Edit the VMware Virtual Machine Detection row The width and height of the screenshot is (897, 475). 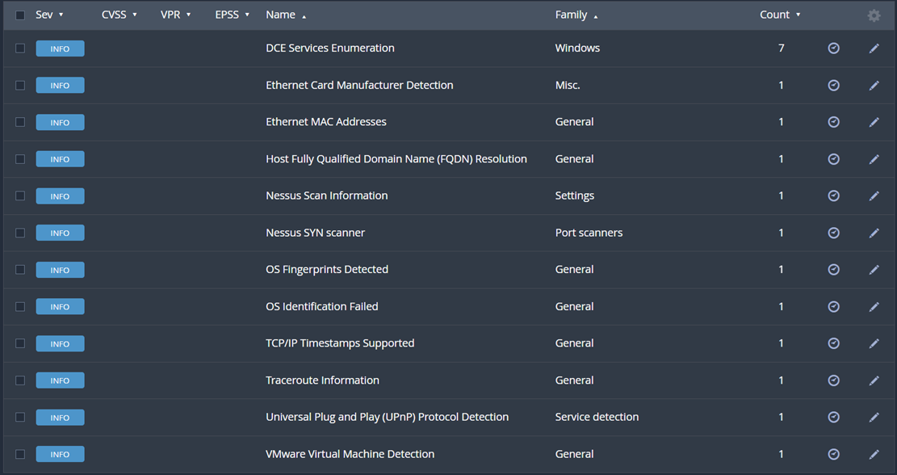coord(874,454)
